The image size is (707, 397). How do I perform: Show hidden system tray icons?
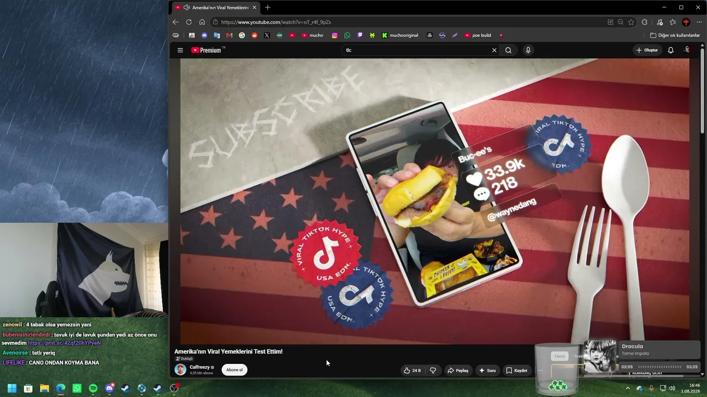coord(627,388)
